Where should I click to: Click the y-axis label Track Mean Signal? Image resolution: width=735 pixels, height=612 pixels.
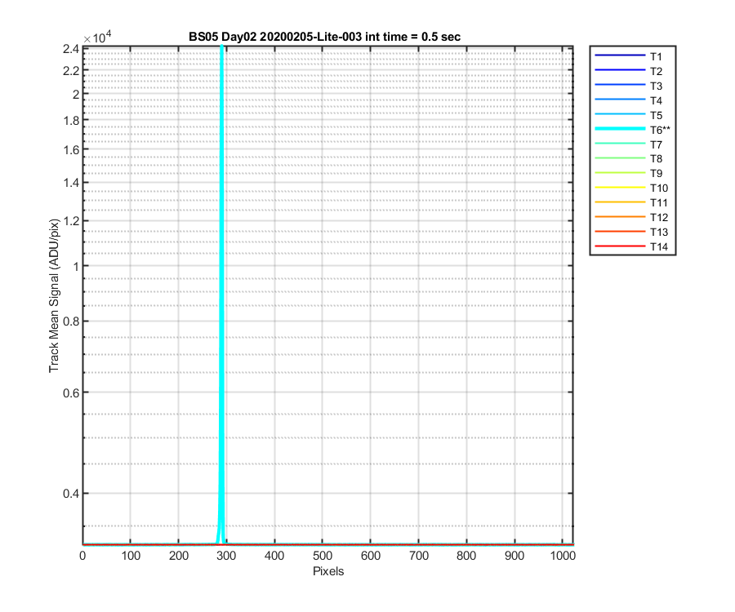[54, 295]
